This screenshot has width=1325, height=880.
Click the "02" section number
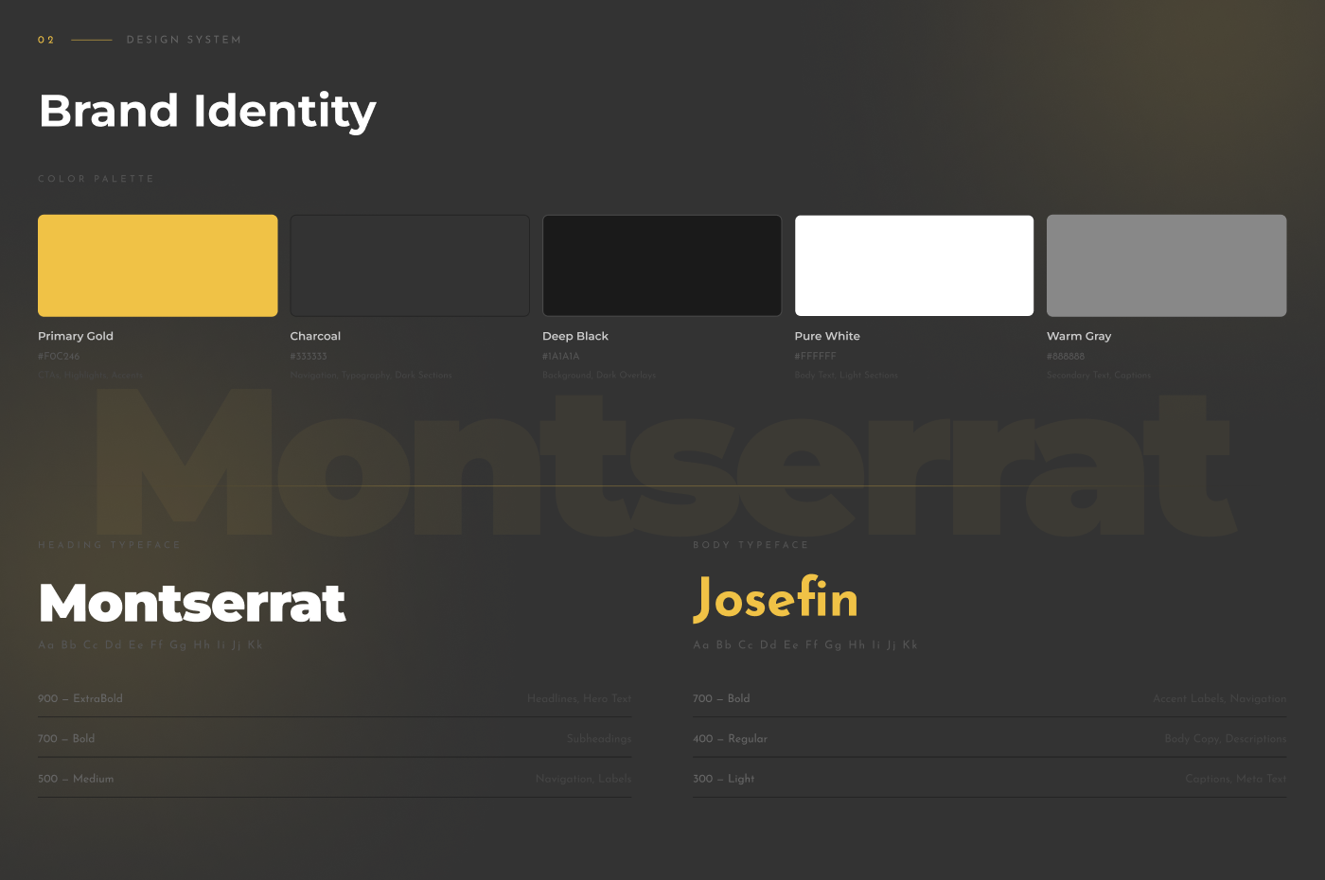(45, 40)
